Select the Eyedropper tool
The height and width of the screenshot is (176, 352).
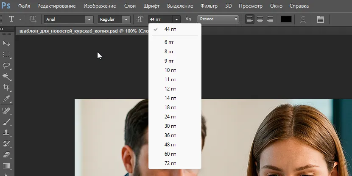click(6, 99)
